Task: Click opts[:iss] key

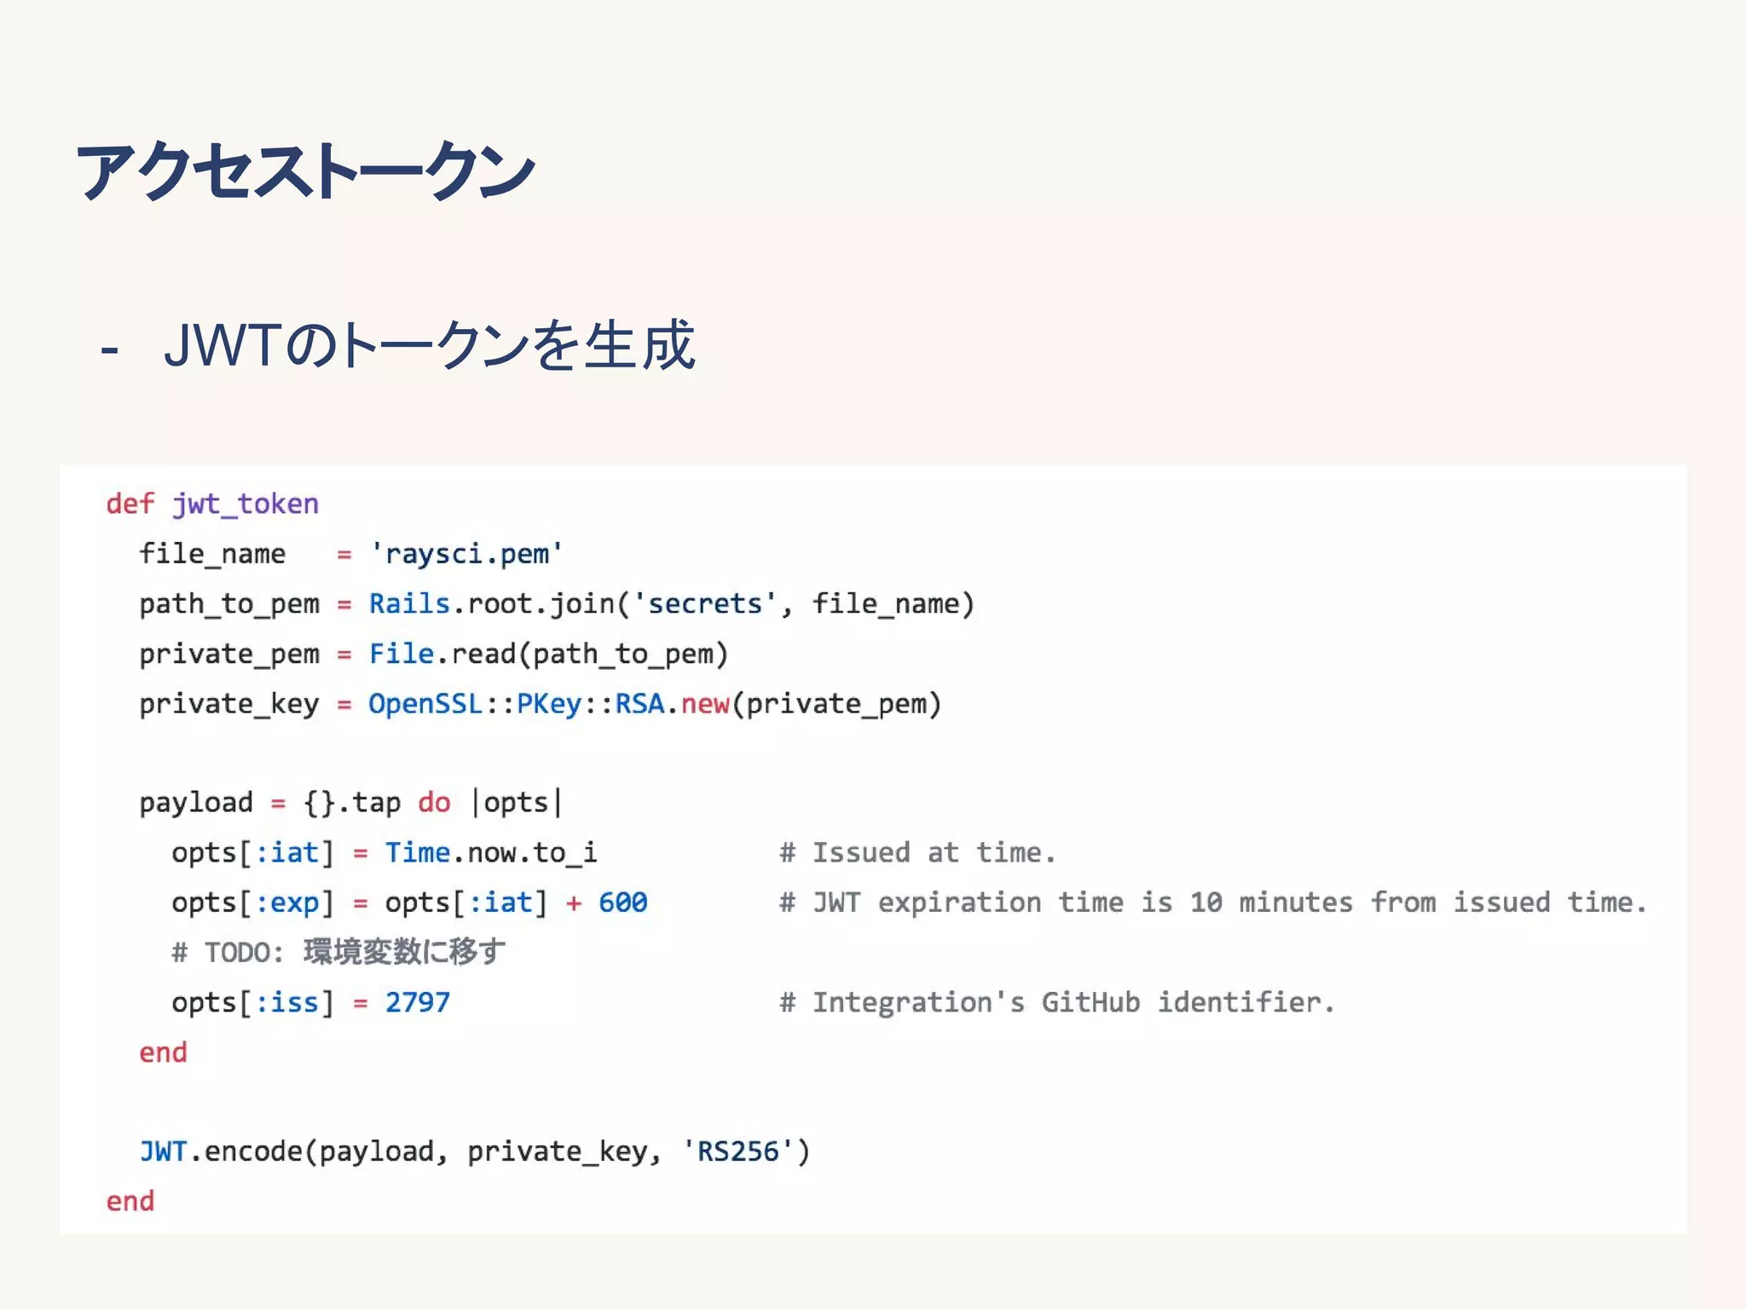Action: coord(252,1003)
